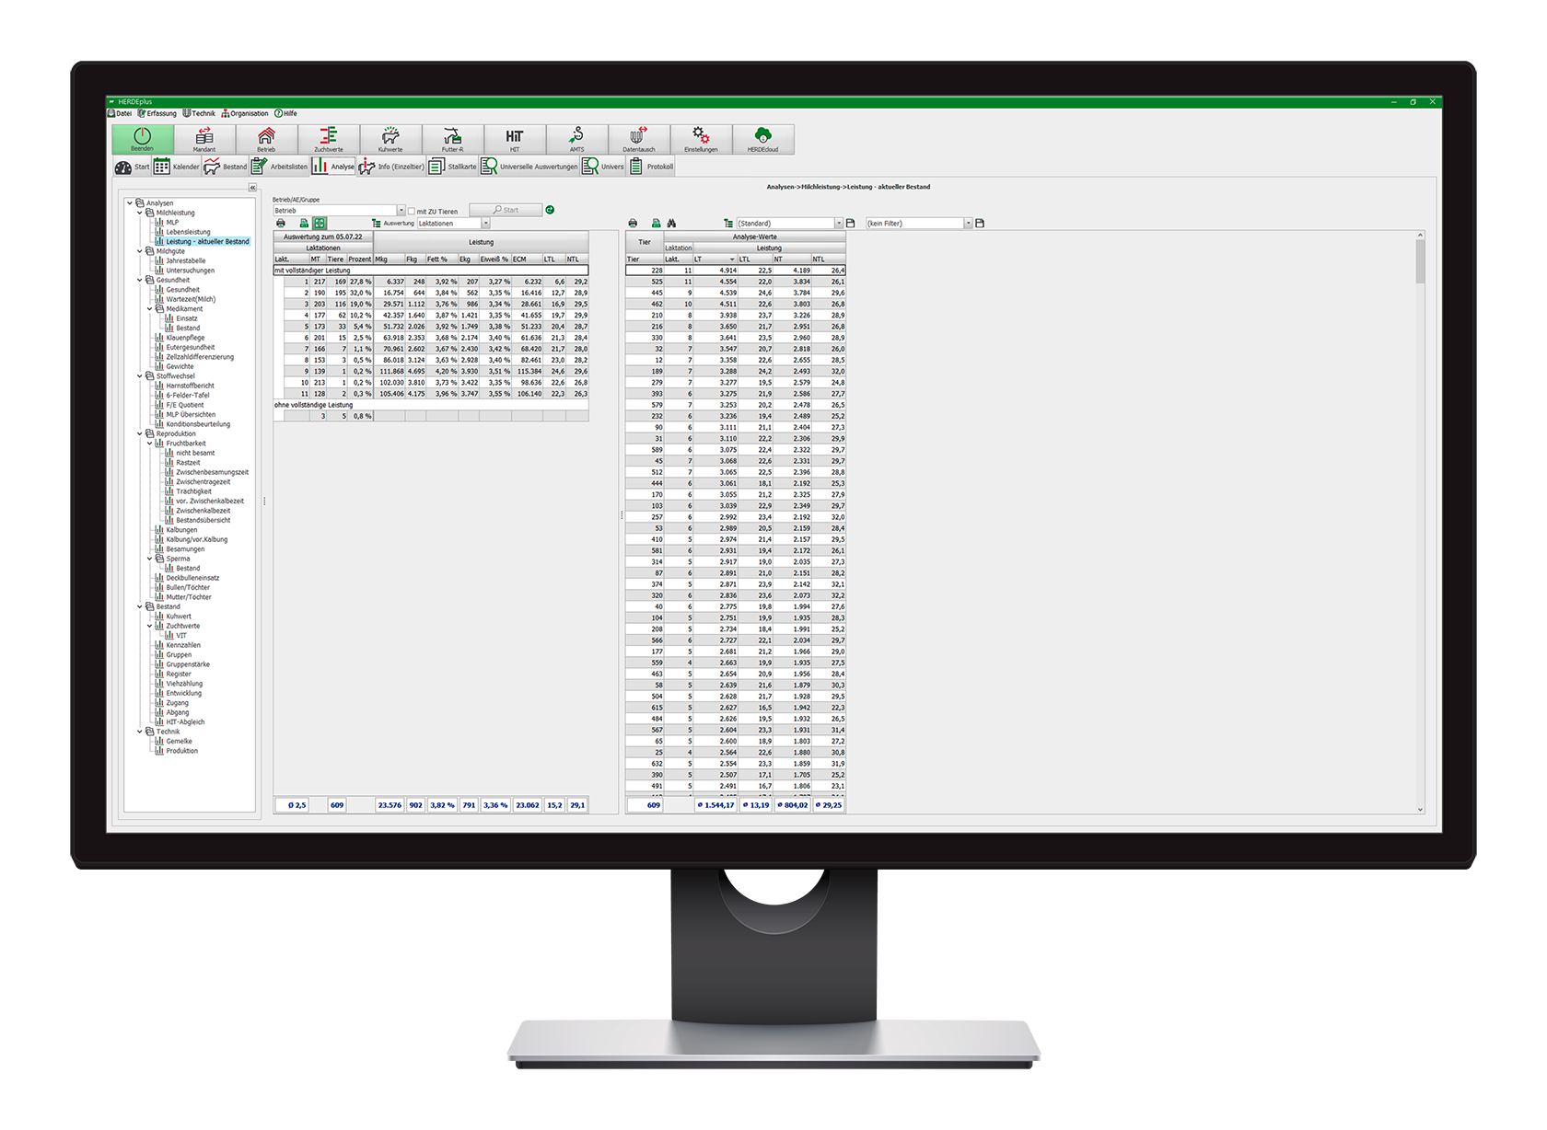Click the binoculars search icon above Tier table

point(671,224)
